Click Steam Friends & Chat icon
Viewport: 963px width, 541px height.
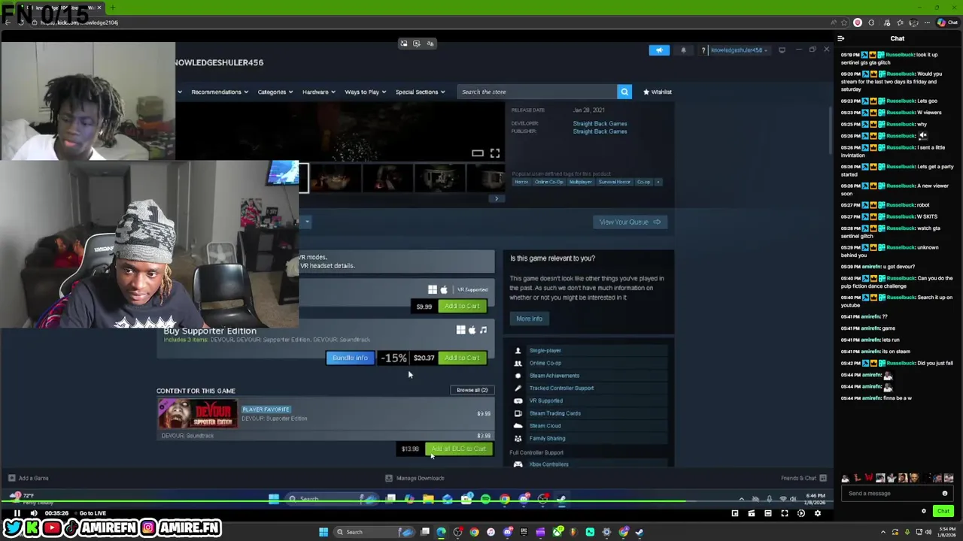pyautogui.click(x=823, y=478)
